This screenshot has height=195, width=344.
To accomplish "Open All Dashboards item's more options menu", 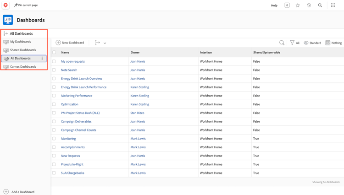I will [x=42, y=58].
